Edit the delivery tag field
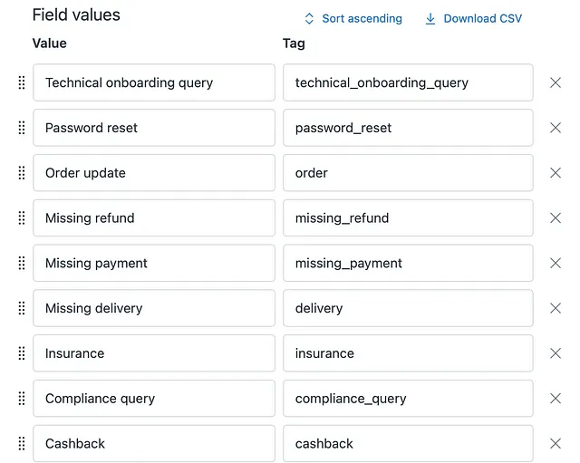 click(x=408, y=308)
